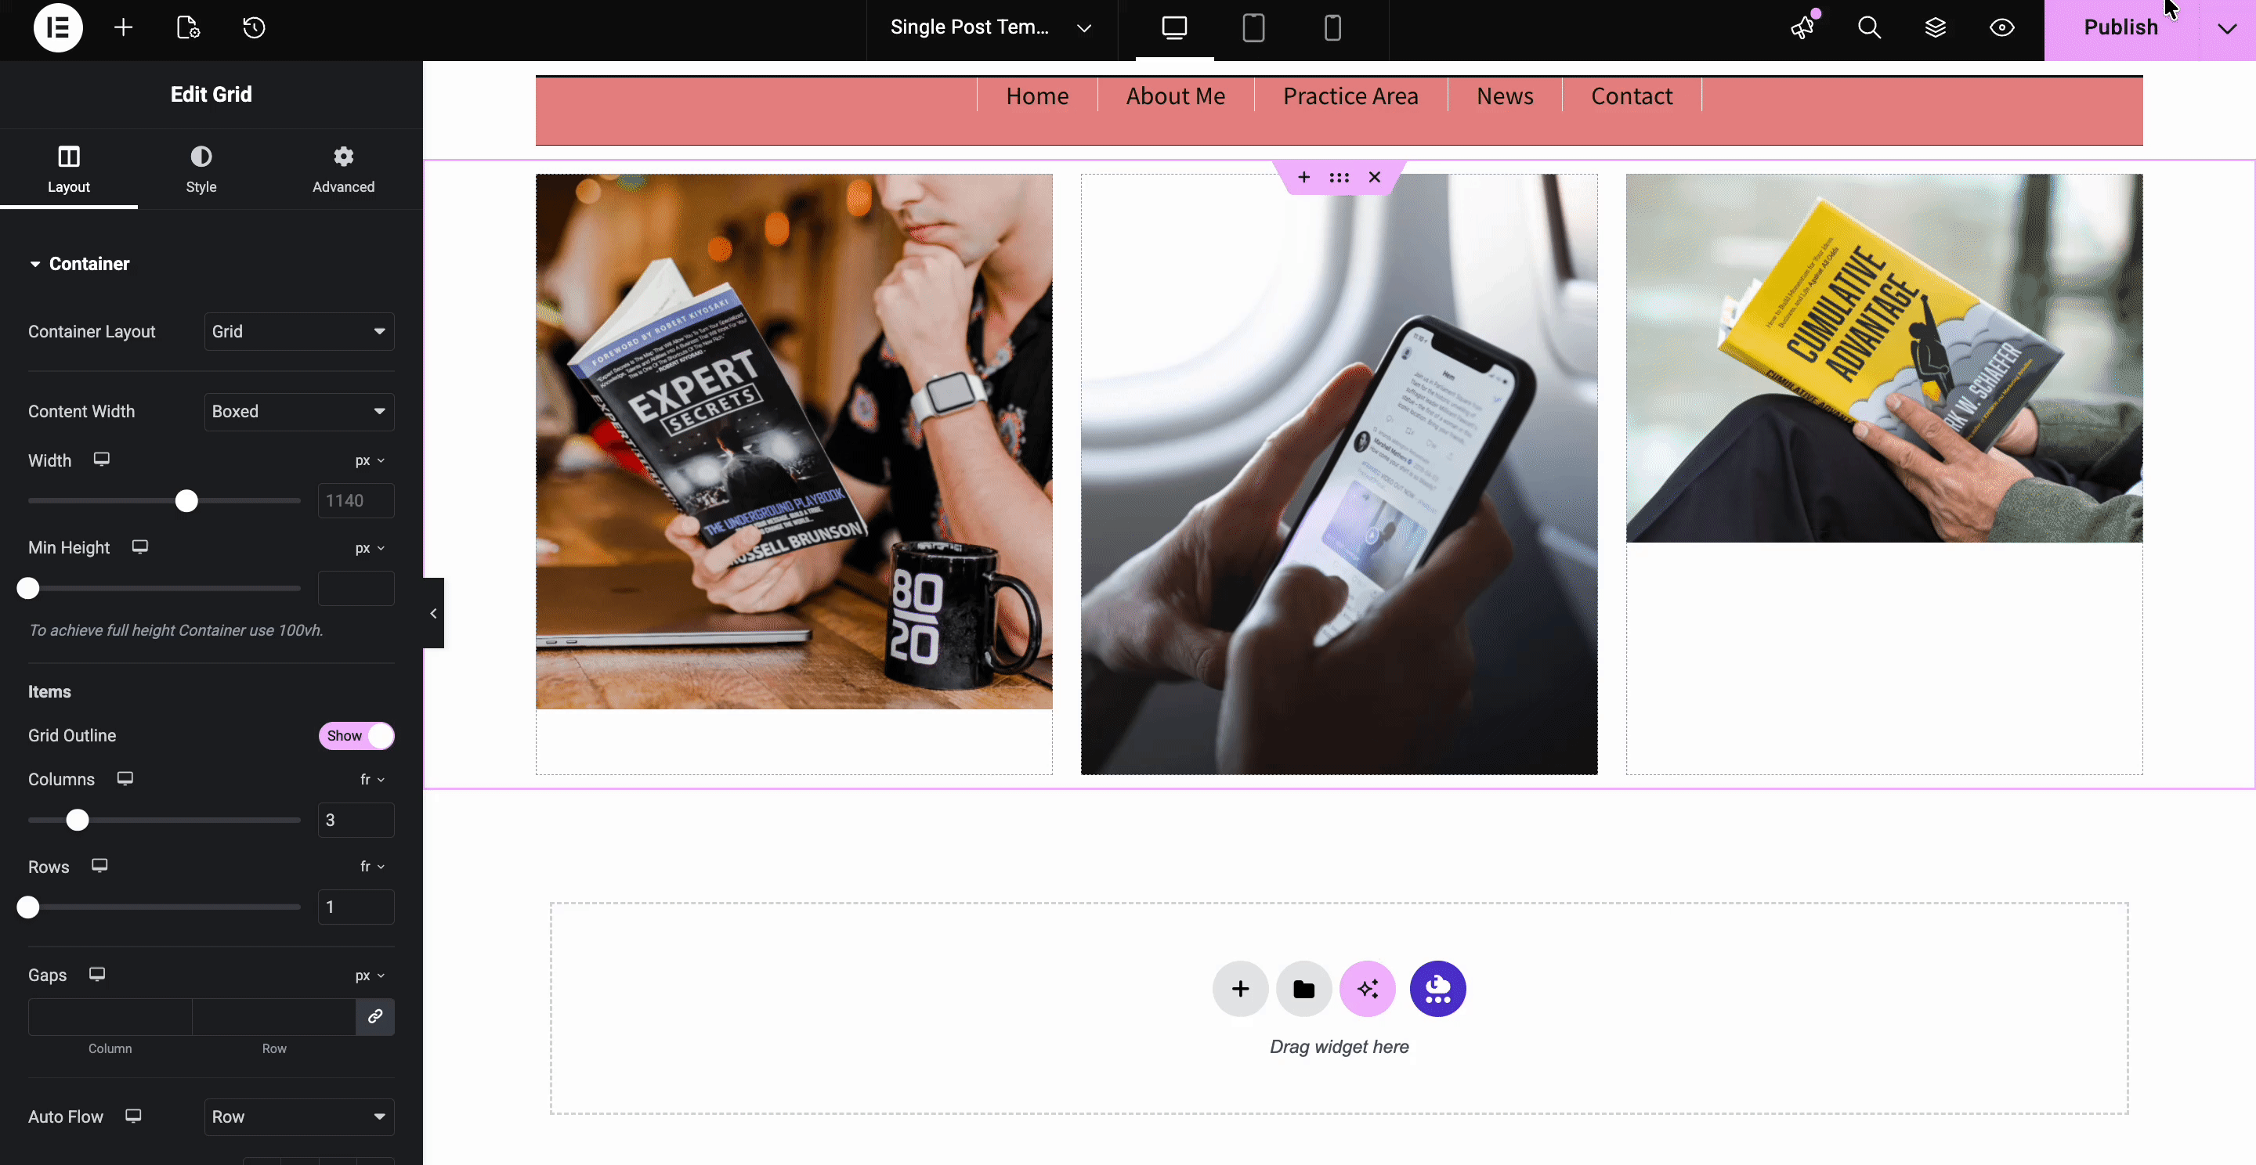Screen dimensions: 2256x1165
Task: Open the Single Post Template dropdown
Action: (992, 28)
